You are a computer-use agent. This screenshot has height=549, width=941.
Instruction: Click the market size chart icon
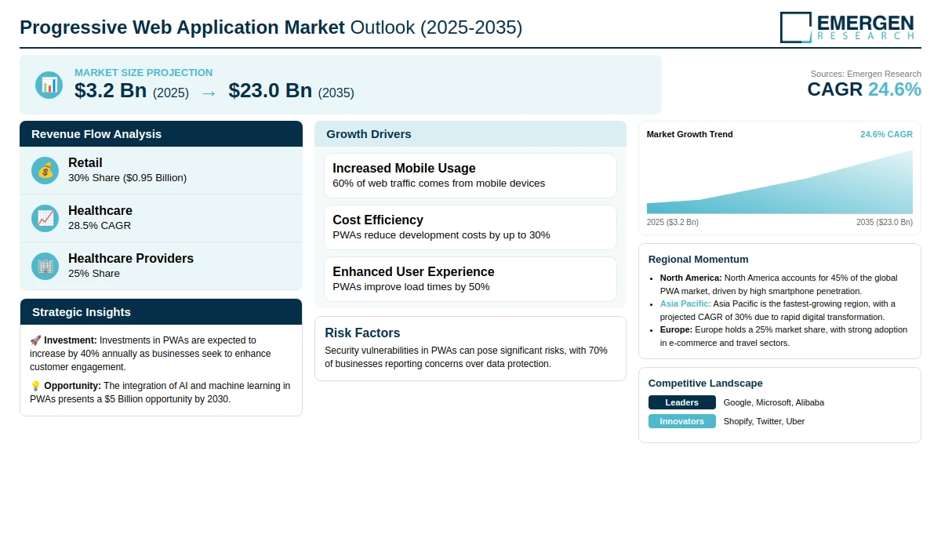(49, 85)
